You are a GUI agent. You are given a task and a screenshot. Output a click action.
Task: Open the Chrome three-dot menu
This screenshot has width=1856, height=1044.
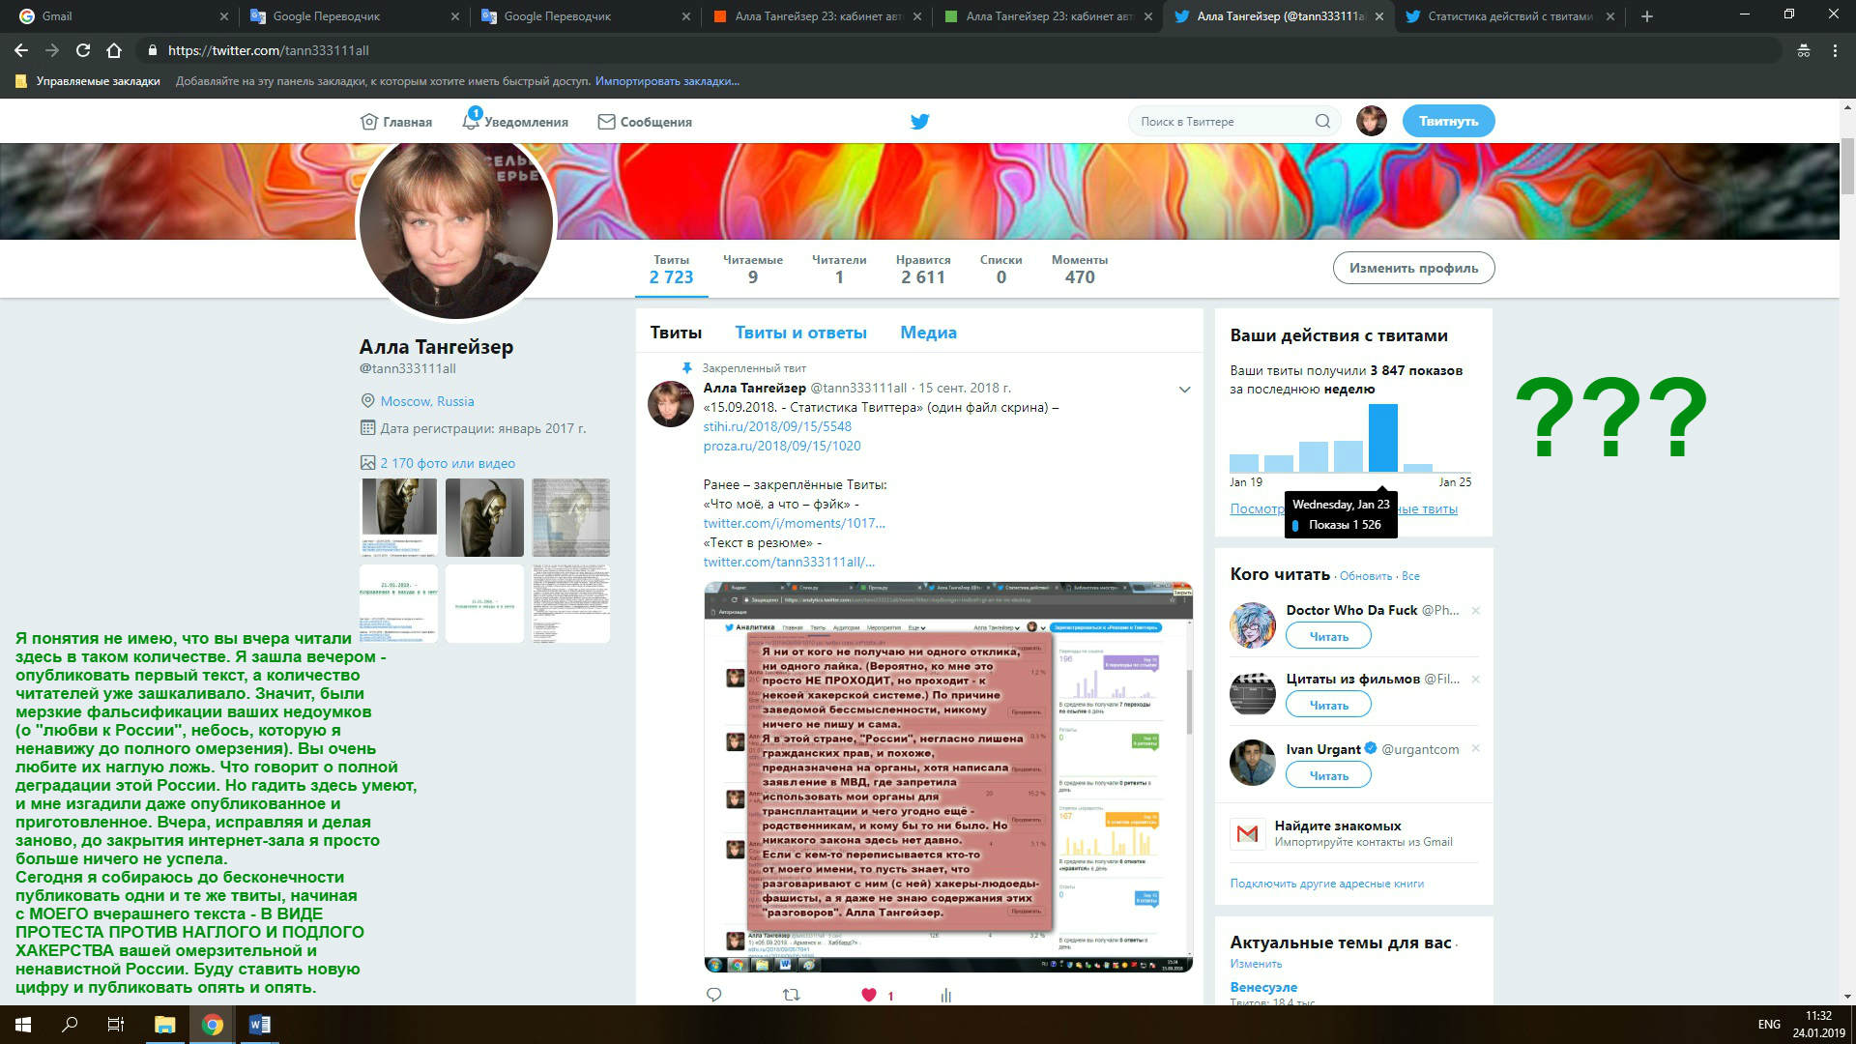[x=1835, y=50]
